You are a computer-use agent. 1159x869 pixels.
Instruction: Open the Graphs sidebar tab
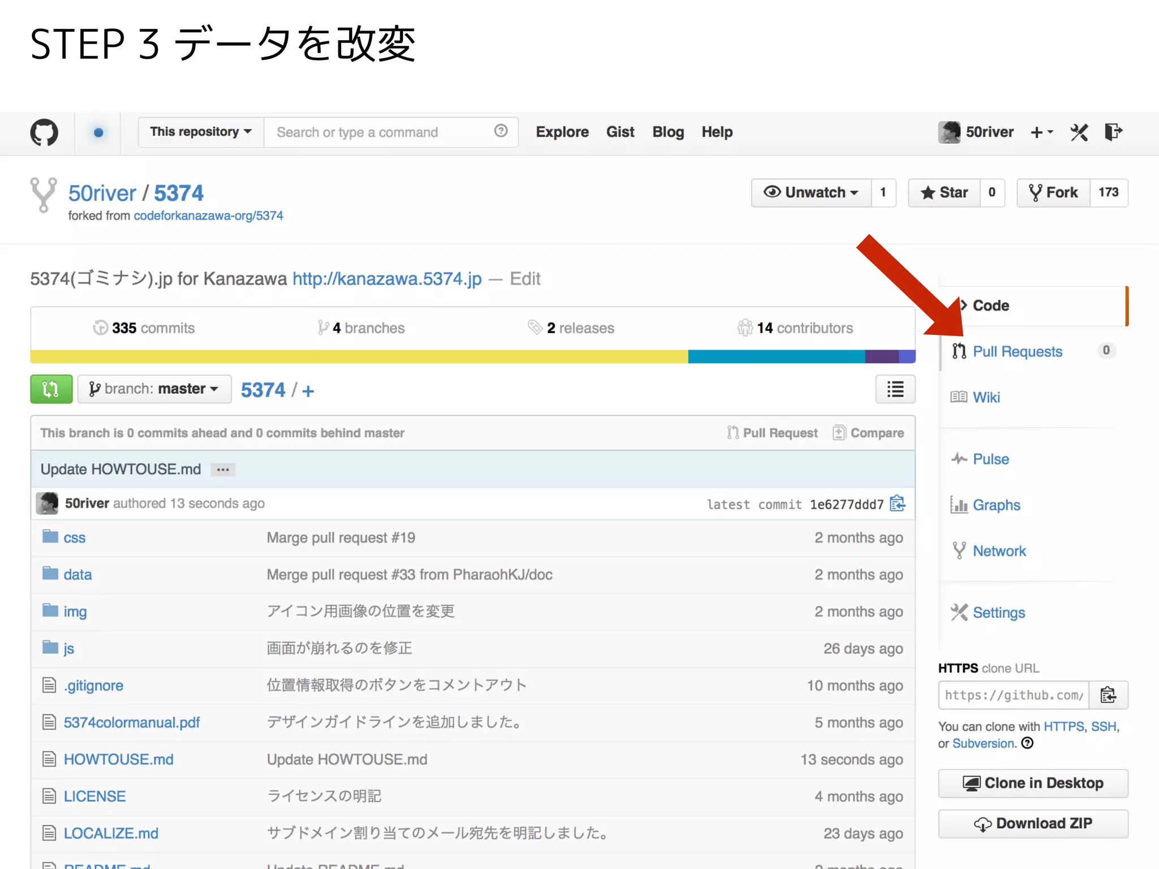click(x=997, y=505)
